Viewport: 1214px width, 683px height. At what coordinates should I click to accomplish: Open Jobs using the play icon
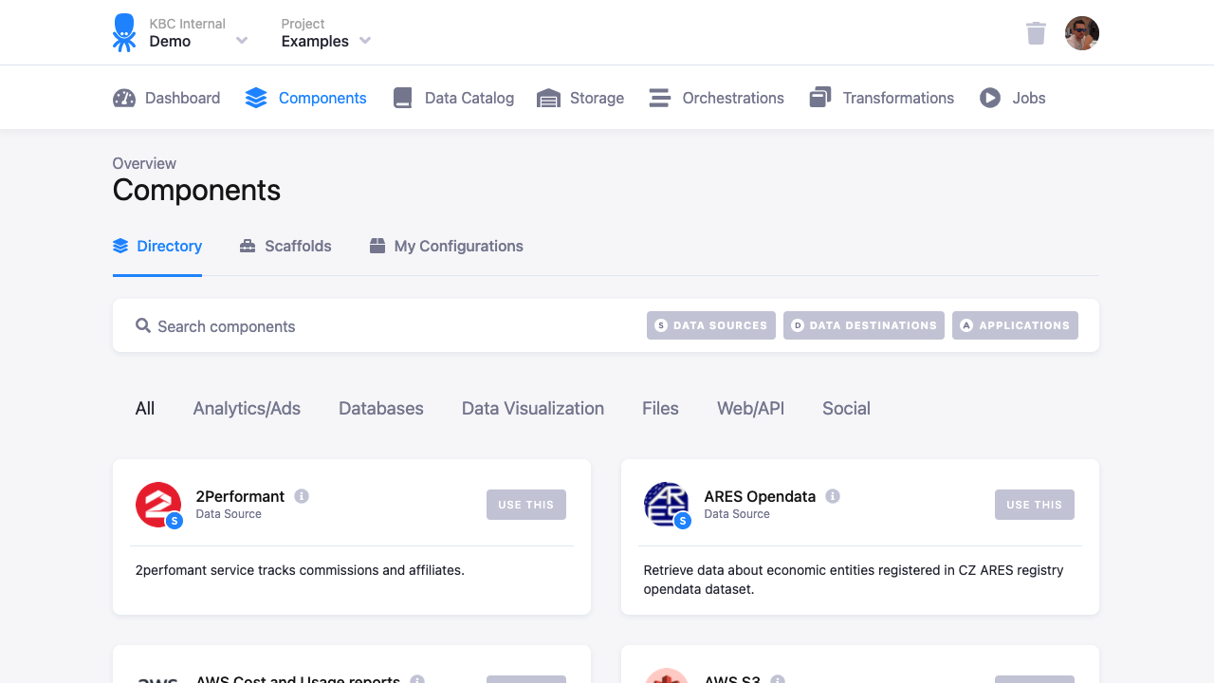988,97
